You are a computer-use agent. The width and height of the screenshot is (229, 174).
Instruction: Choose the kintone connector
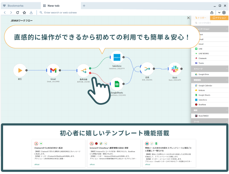pyautogui.click(x=210, y=90)
